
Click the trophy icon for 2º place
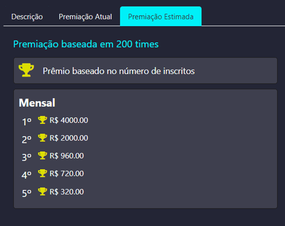(42, 138)
